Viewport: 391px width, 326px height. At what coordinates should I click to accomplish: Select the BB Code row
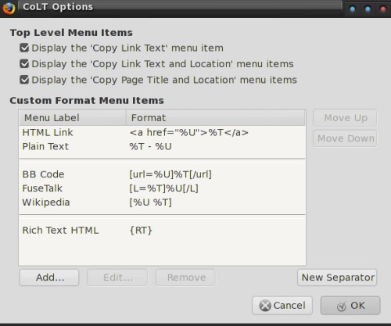162,174
